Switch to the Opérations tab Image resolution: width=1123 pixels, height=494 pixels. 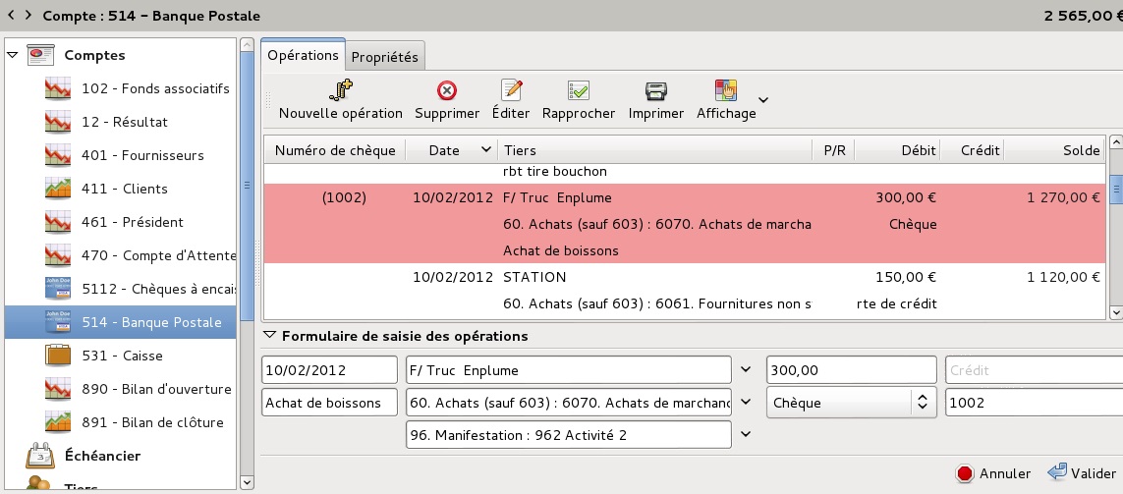tap(303, 55)
